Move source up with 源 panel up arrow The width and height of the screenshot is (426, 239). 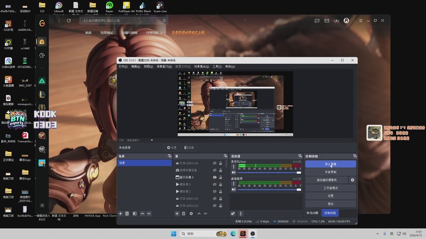pyautogui.click(x=199, y=214)
